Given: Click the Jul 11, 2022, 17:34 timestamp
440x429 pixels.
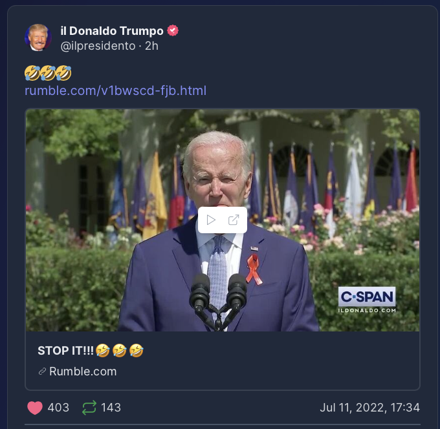Looking at the screenshot, I should [370, 408].
